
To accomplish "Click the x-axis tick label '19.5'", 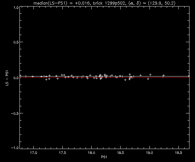I will coord(178,153).
